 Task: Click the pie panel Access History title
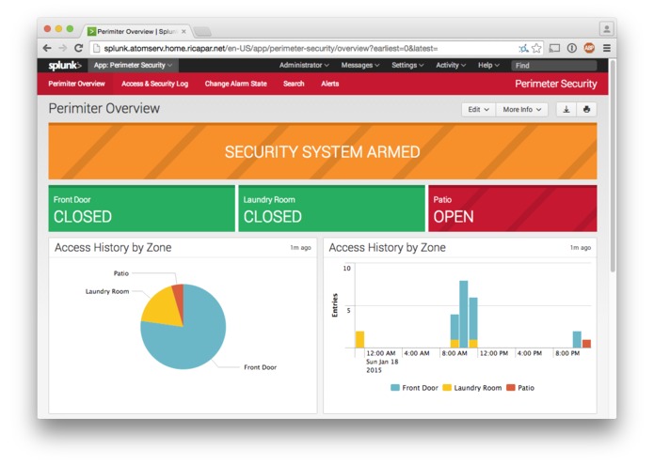[x=113, y=248]
